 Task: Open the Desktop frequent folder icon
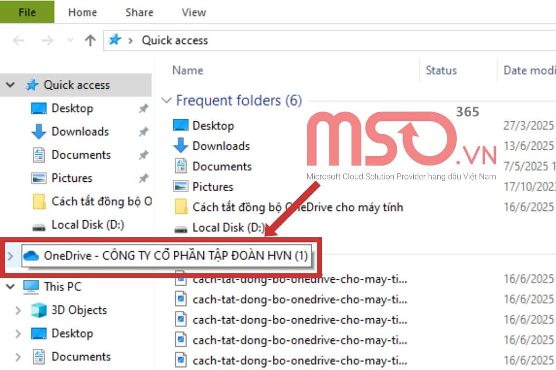pos(181,125)
